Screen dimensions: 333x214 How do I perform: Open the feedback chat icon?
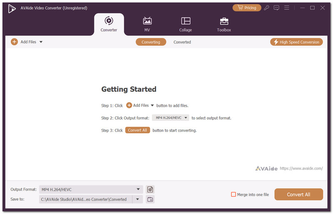[x=276, y=8]
